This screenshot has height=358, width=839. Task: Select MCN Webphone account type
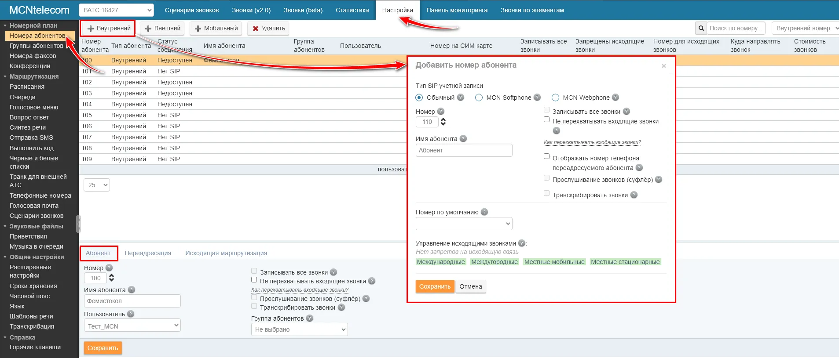tap(555, 98)
